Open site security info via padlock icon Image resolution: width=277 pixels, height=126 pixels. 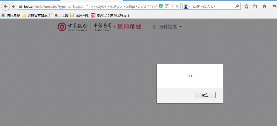tap(20, 7)
